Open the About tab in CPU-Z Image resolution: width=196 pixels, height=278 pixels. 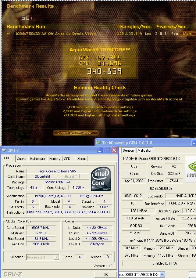pos(81,159)
